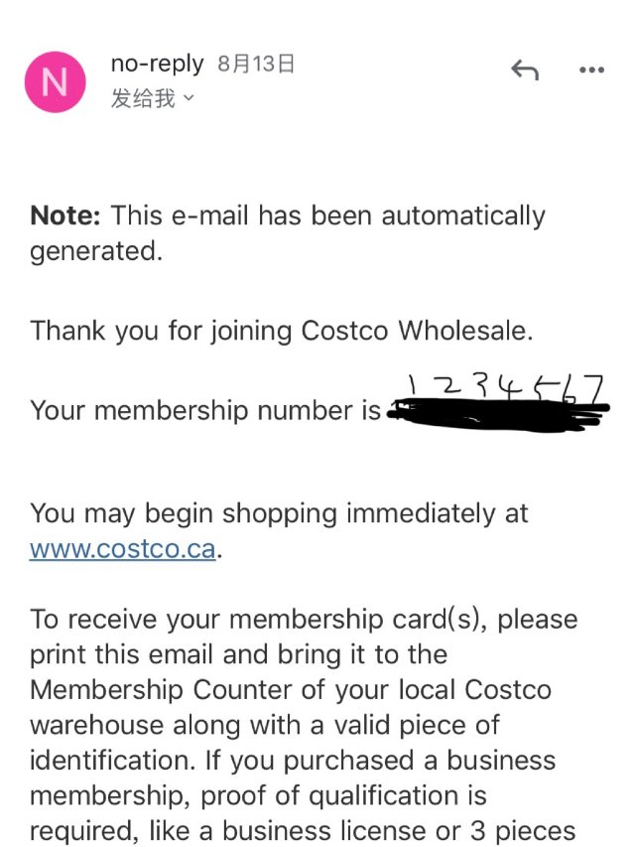Tap "To receive your membership card(s)" text
This screenshot has height=847, width=635.
(260, 620)
